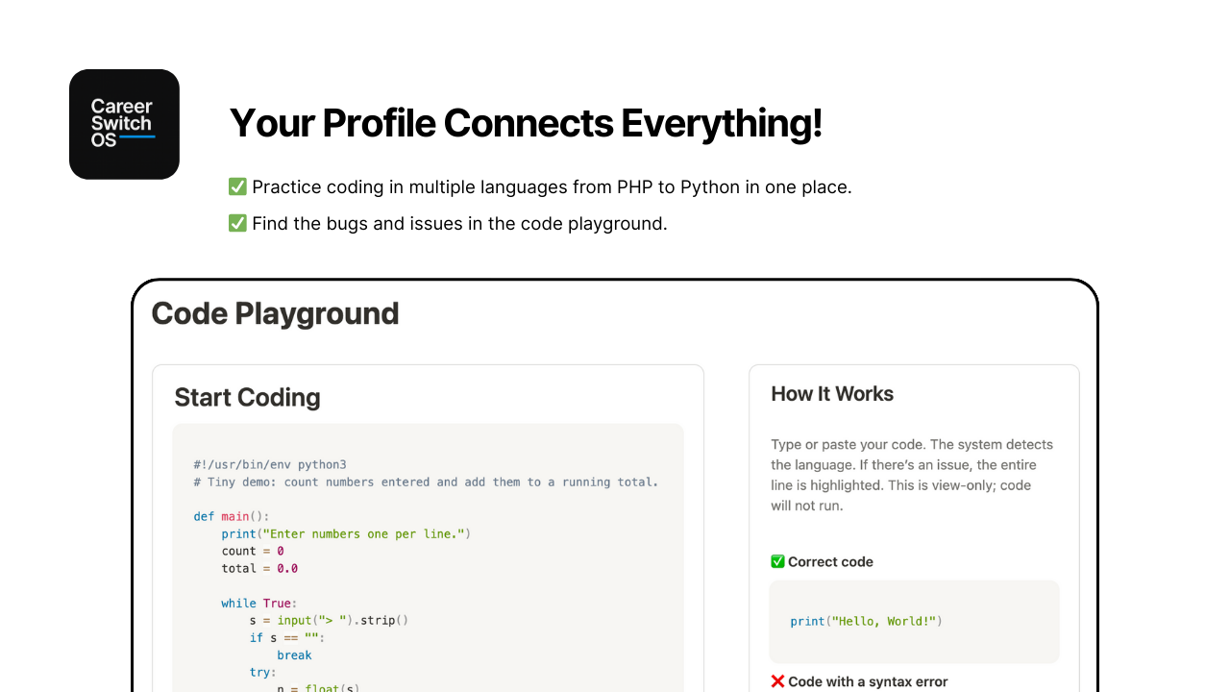Click the 'count = 0' code line
The width and height of the screenshot is (1230, 692).
pyautogui.click(x=253, y=551)
